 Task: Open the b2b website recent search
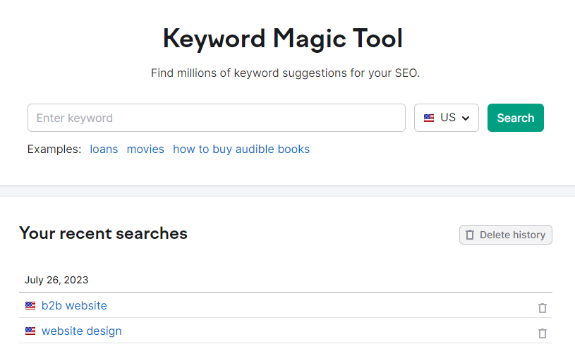tap(74, 305)
